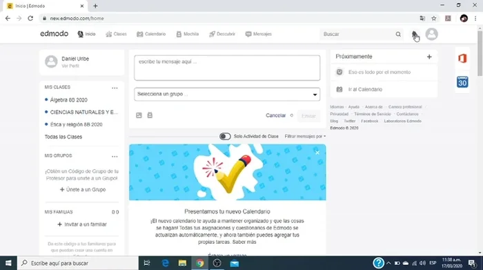Show hidden system tray icons
483x270 pixels.
(x=388, y=263)
